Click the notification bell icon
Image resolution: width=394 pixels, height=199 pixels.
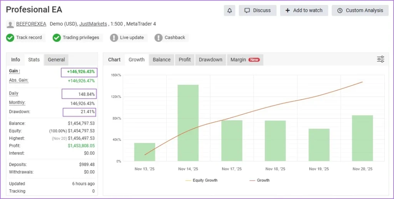click(x=229, y=11)
